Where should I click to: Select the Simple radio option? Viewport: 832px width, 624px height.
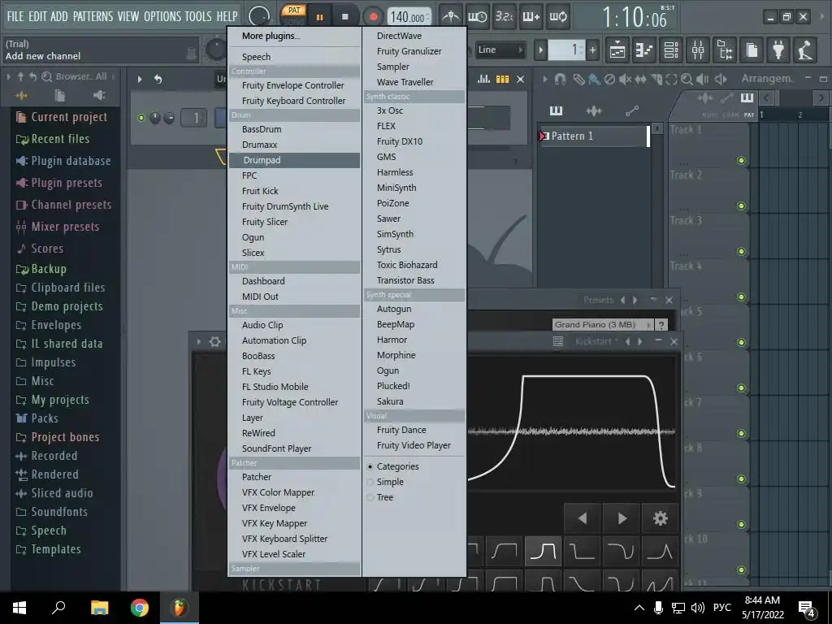[x=385, y=482]
